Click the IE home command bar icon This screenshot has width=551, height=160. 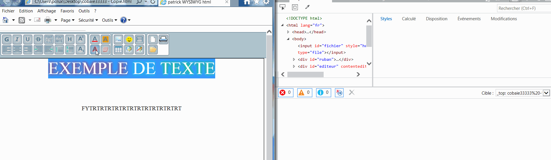coord(6,20)
